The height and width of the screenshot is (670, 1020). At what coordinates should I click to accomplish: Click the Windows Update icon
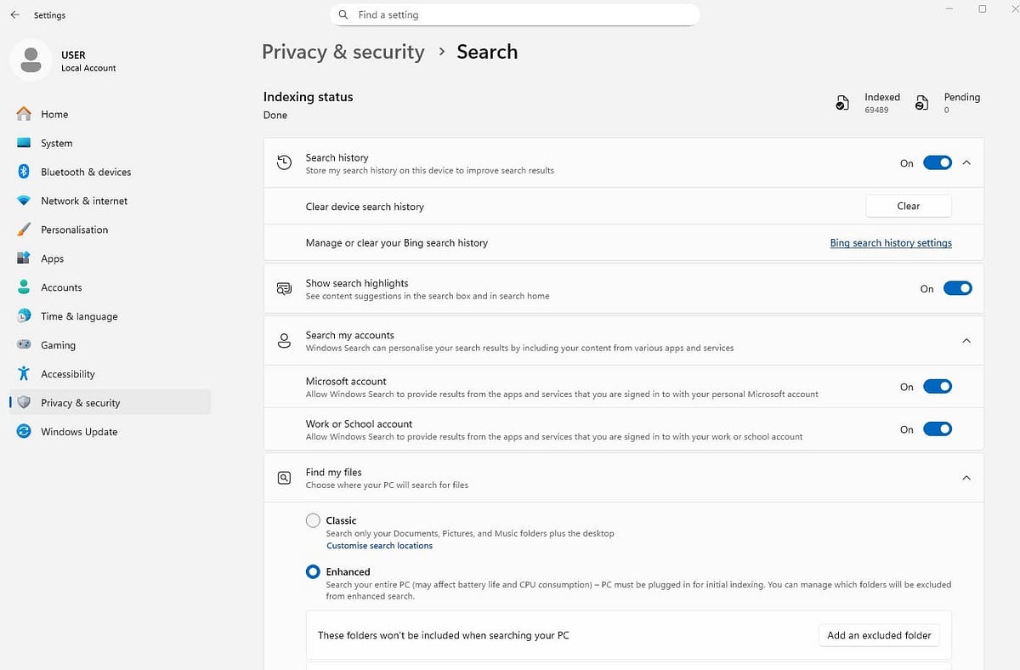click(x=24, y=432)
